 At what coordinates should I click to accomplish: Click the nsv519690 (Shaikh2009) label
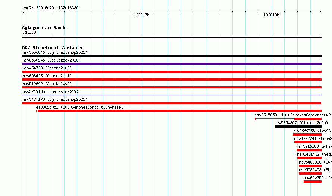[x=47, y=84]
